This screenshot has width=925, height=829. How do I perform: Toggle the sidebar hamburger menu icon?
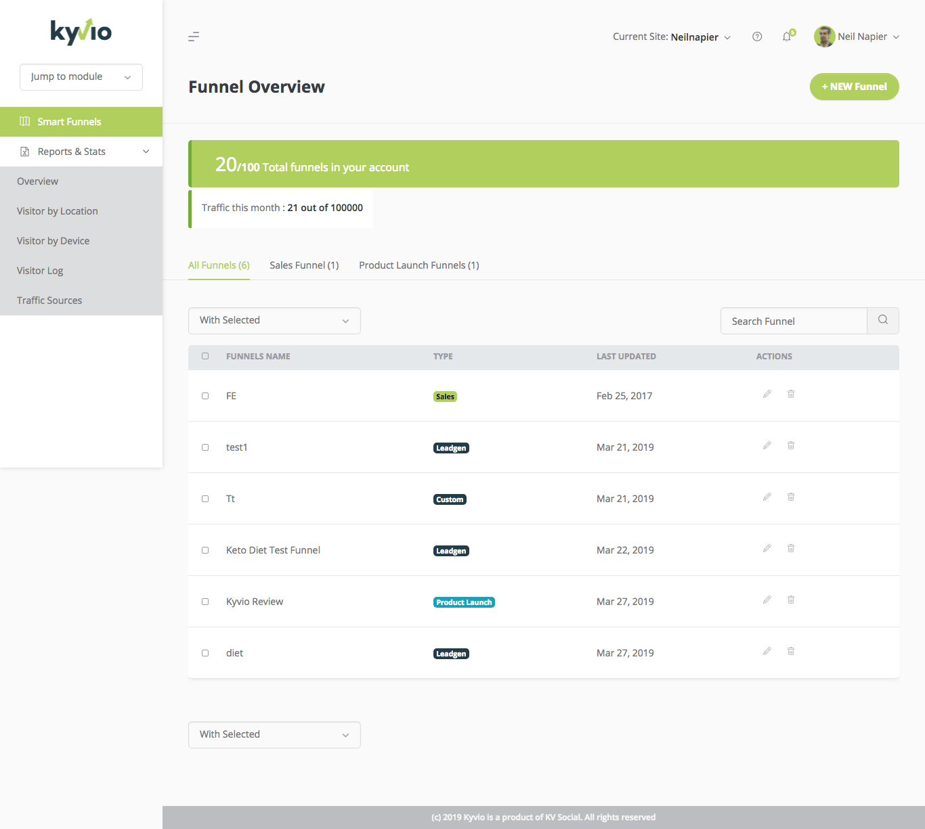click(x=194, y=37)
